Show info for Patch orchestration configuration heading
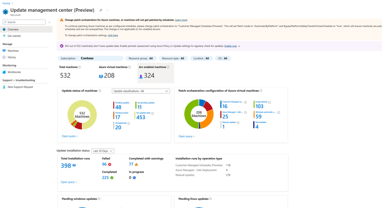The image size is (382, 208). coord(261,91)
